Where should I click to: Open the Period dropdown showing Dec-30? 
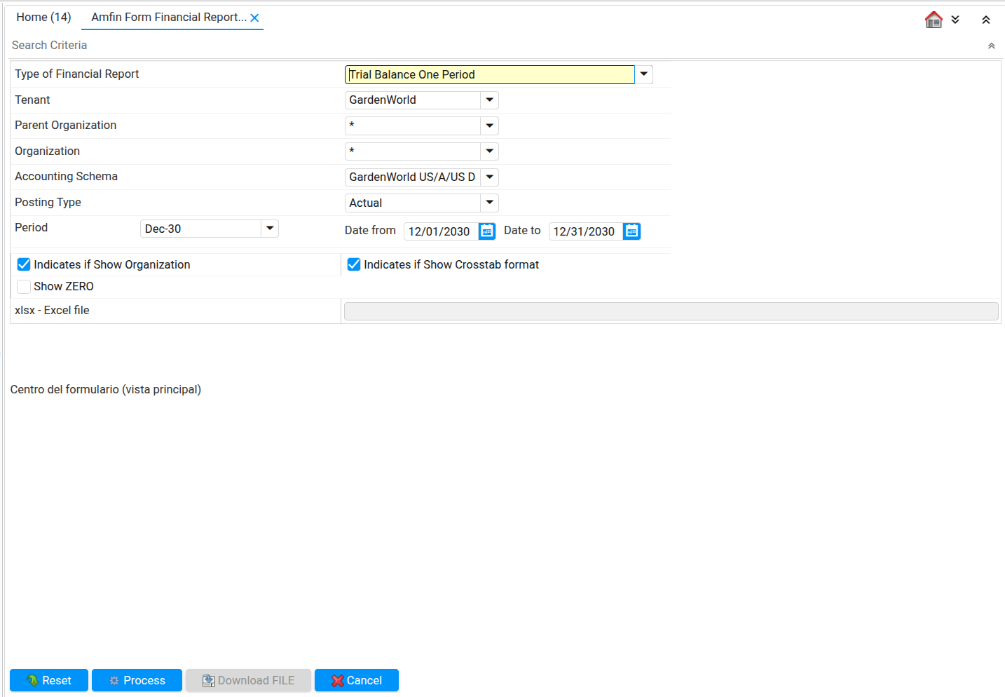(270, 229)
